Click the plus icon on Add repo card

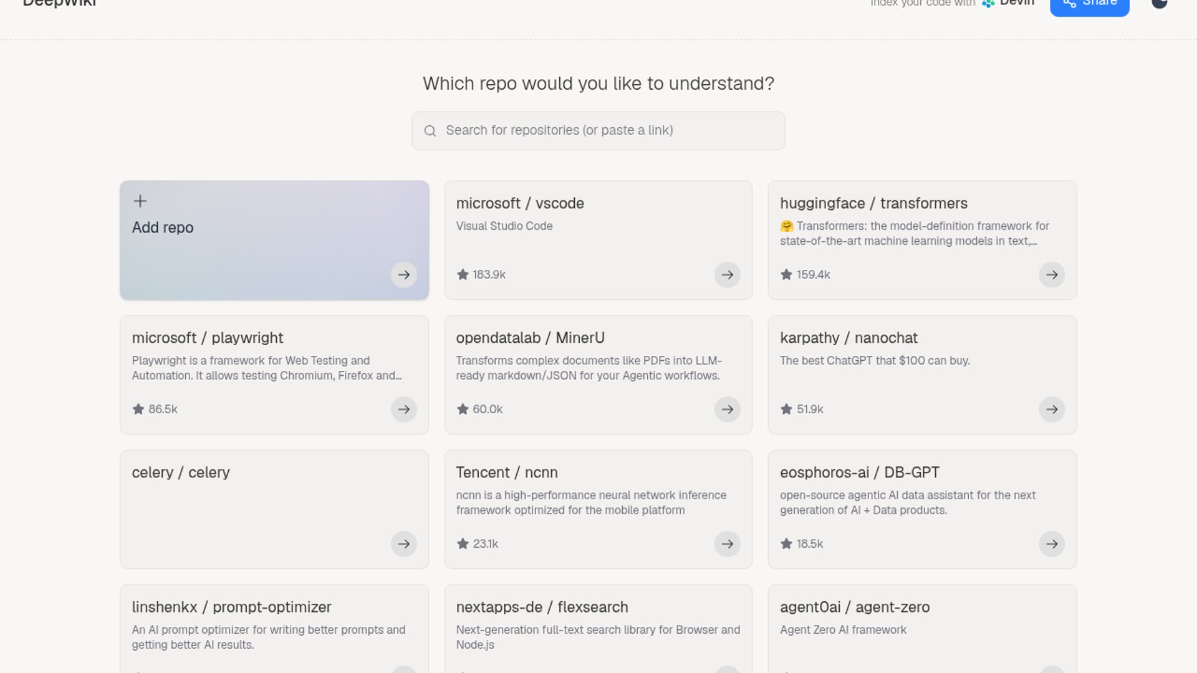(x=140, y=201)
